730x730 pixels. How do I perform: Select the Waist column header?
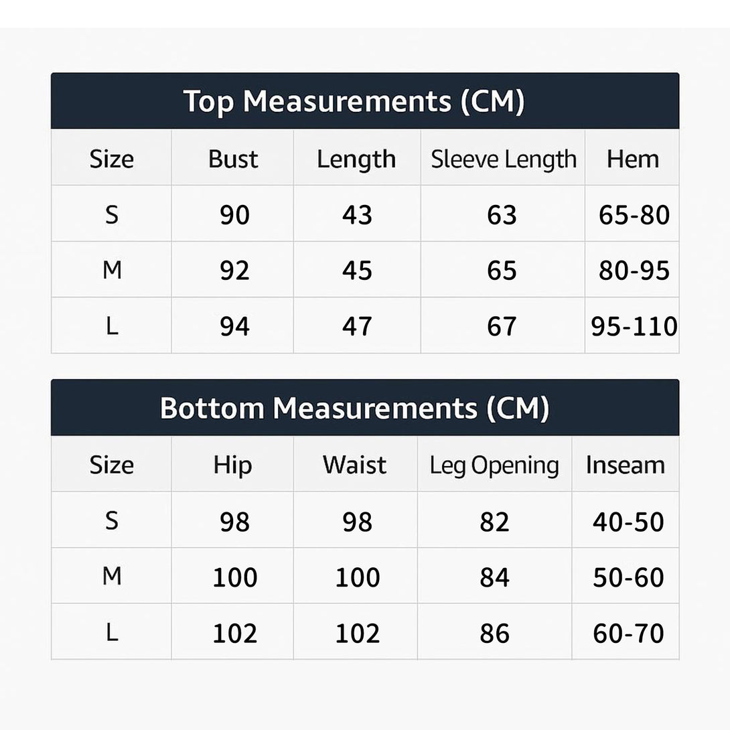point(354,465)
